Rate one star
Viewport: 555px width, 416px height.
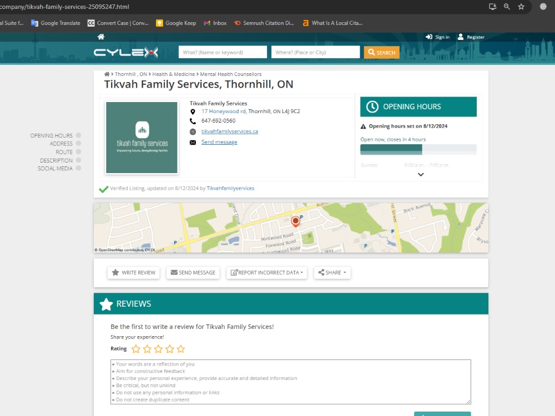[136, 349]
